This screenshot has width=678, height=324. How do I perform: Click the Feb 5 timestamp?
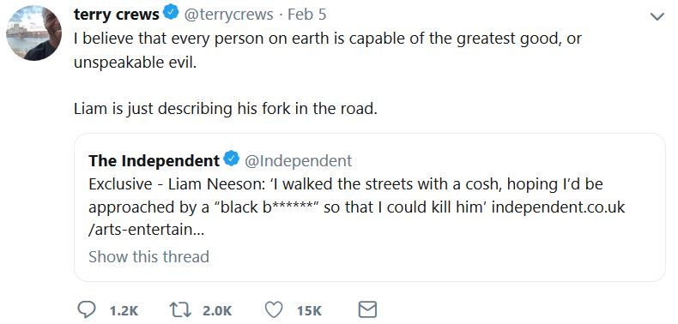[306, 15]
